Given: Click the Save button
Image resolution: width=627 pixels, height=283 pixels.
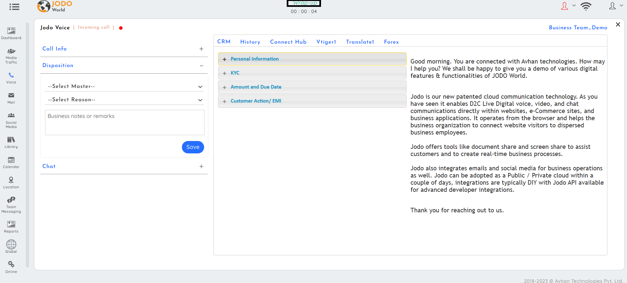Looking at the screenshot, I should 193,147.
